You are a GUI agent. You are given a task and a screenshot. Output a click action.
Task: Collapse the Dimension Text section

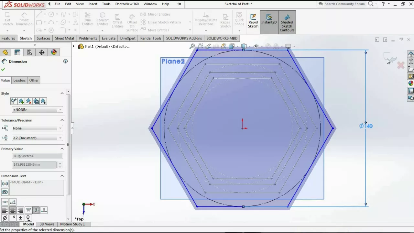62,176
